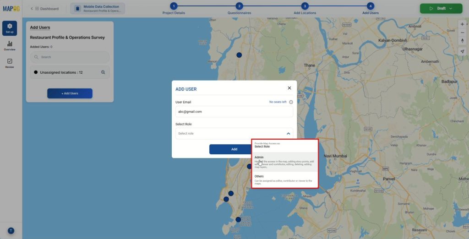469x239 pixels.
Task: Click the seats info icon
Action: 291,102
